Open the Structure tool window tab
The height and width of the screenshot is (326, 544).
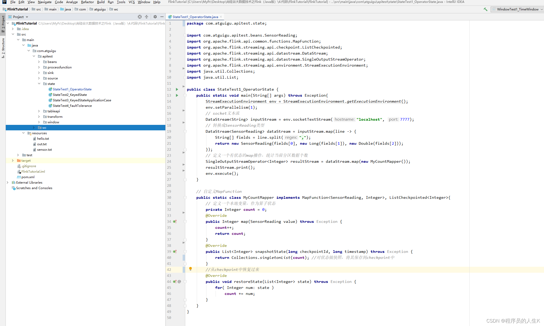(x=3, y=46)
